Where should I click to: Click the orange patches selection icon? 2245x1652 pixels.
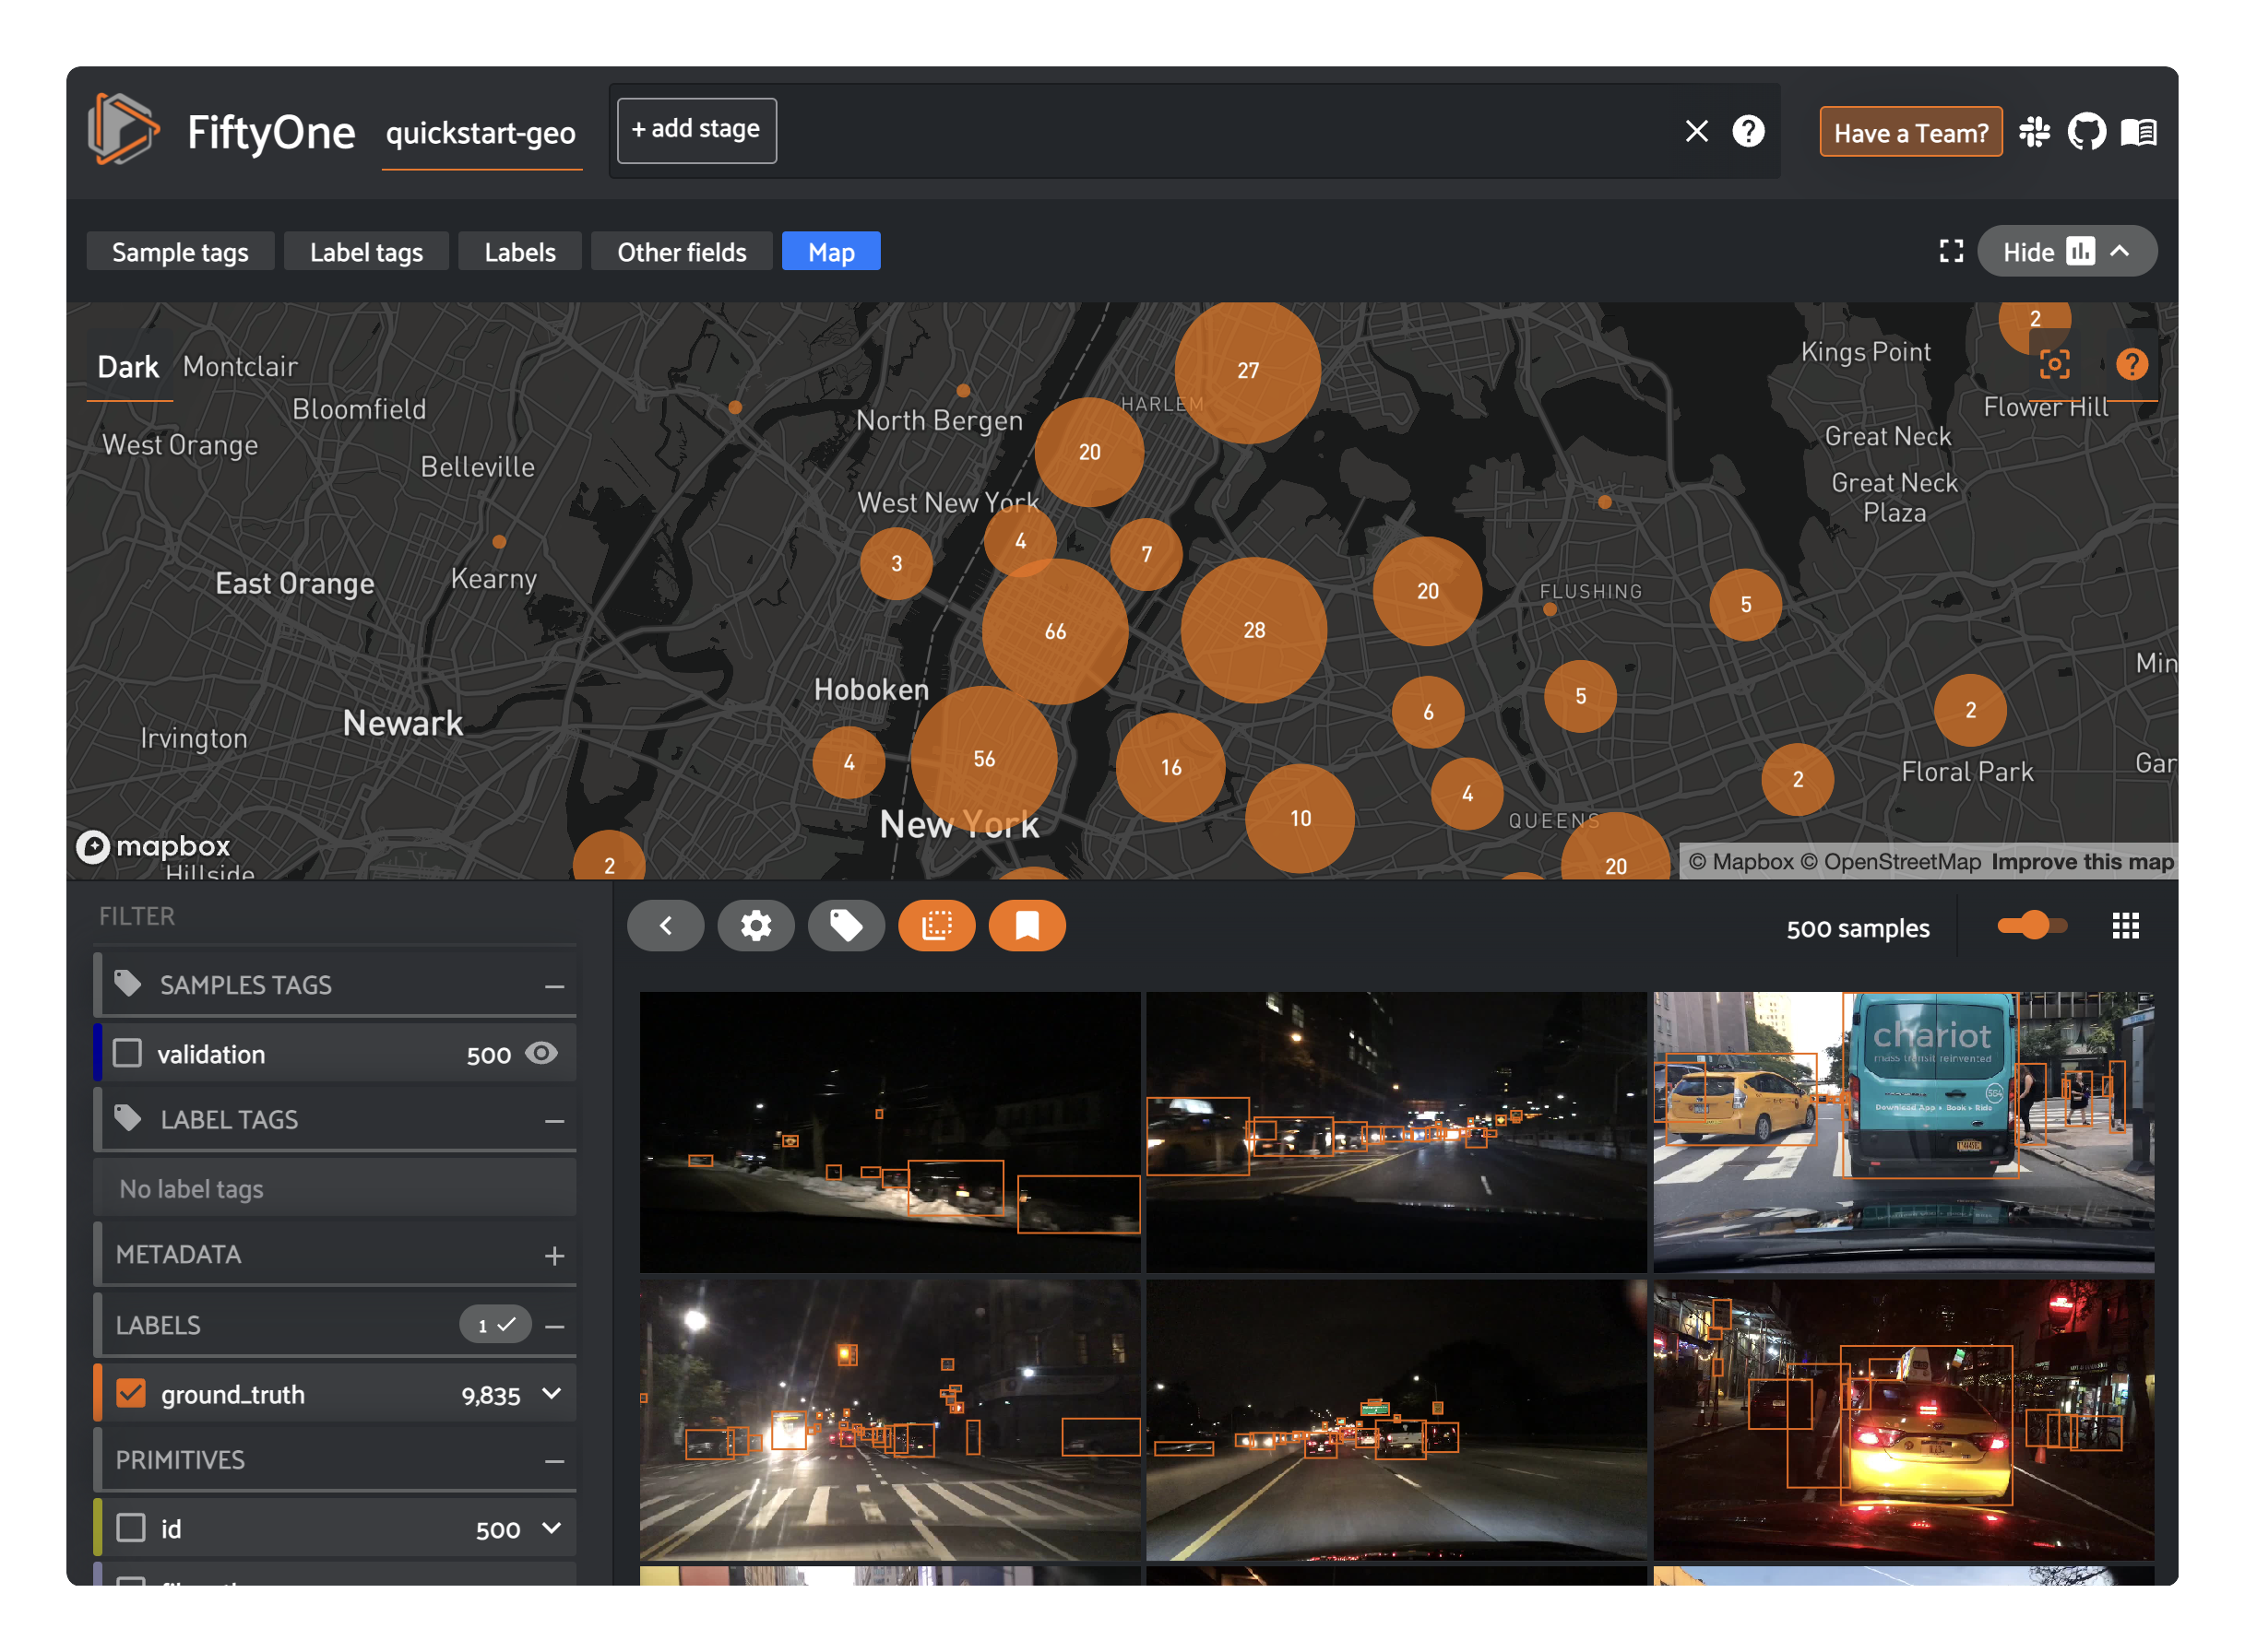(x=936, y=925)
